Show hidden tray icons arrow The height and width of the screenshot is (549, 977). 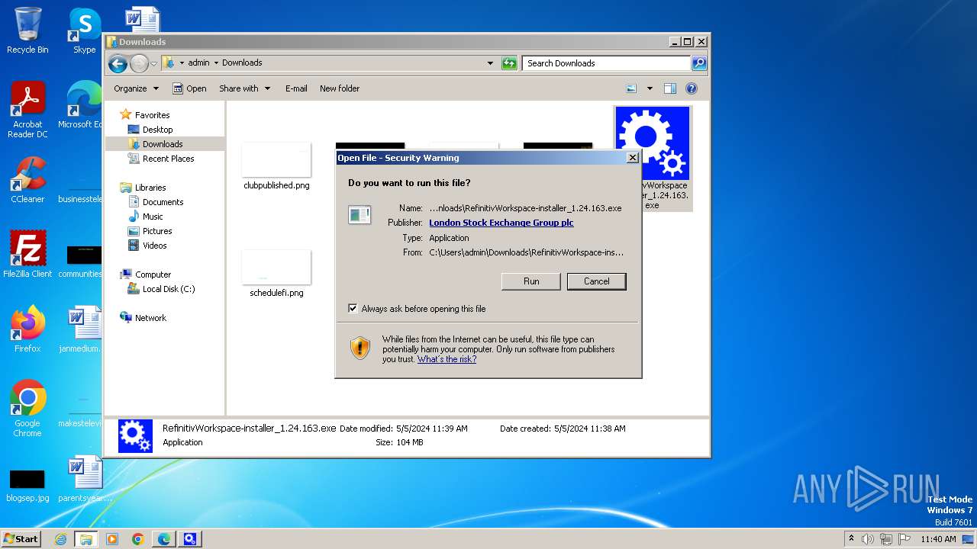pos(851,539)
